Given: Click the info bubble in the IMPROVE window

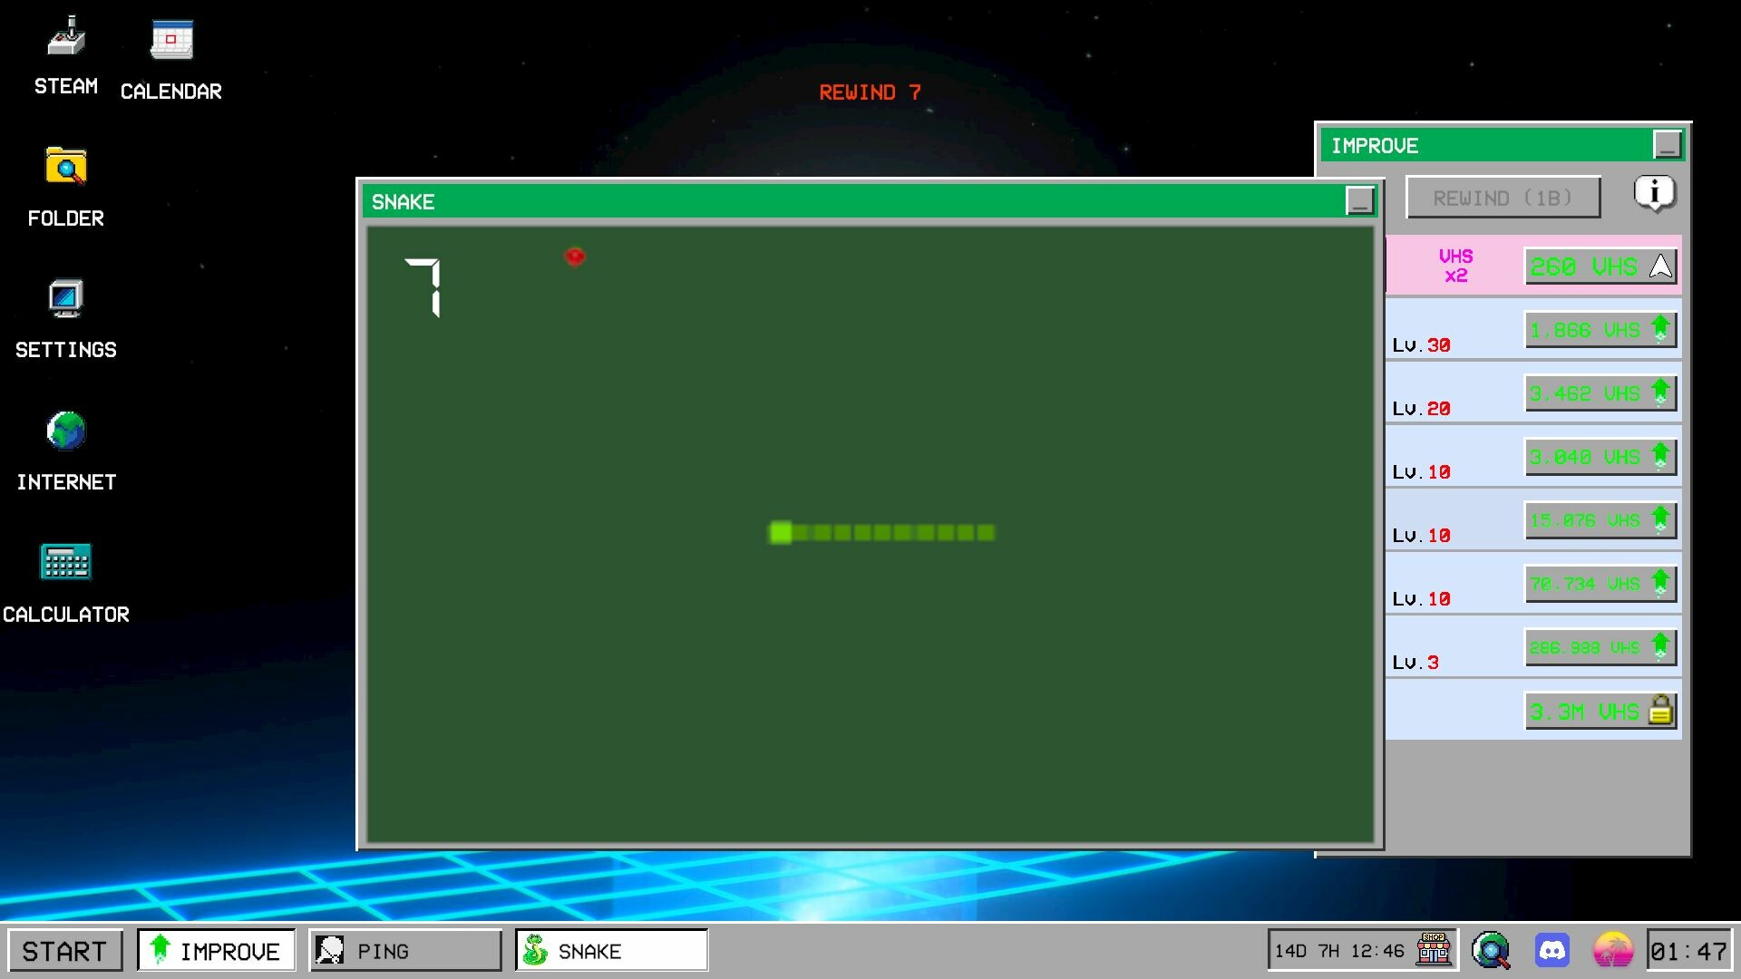Looking at the screenshot, I should (1654, 193).
